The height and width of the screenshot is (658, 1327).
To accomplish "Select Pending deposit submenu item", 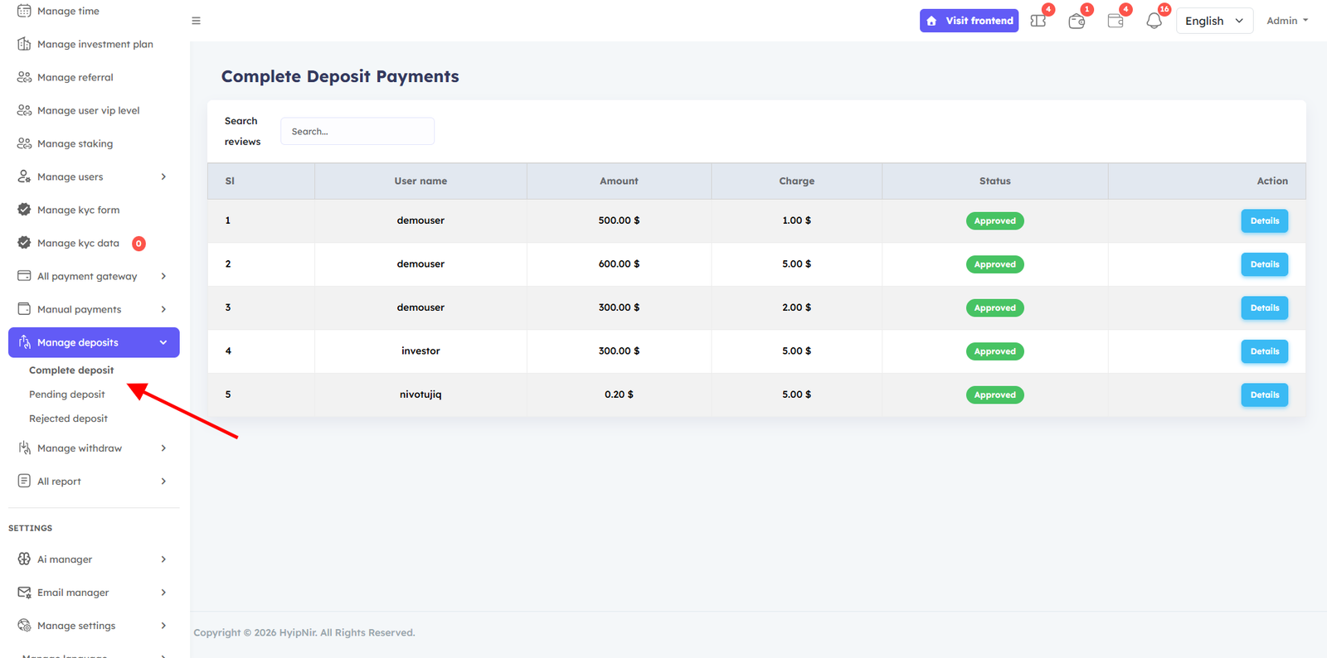I will coord(67,394).
